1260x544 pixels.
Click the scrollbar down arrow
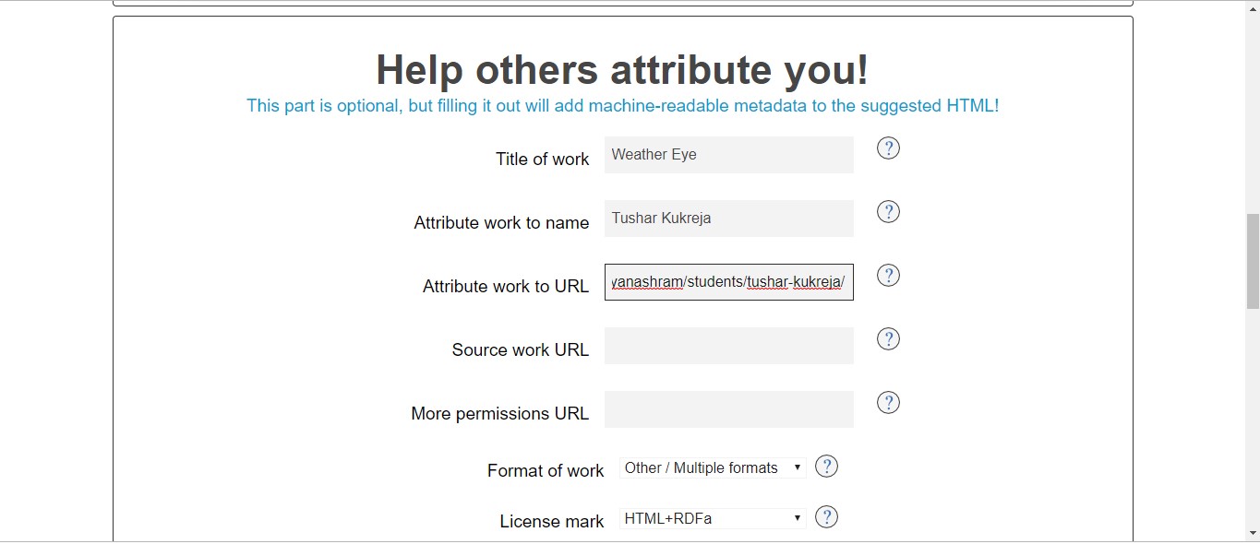pyautogui.click(x=1253, y=534)
